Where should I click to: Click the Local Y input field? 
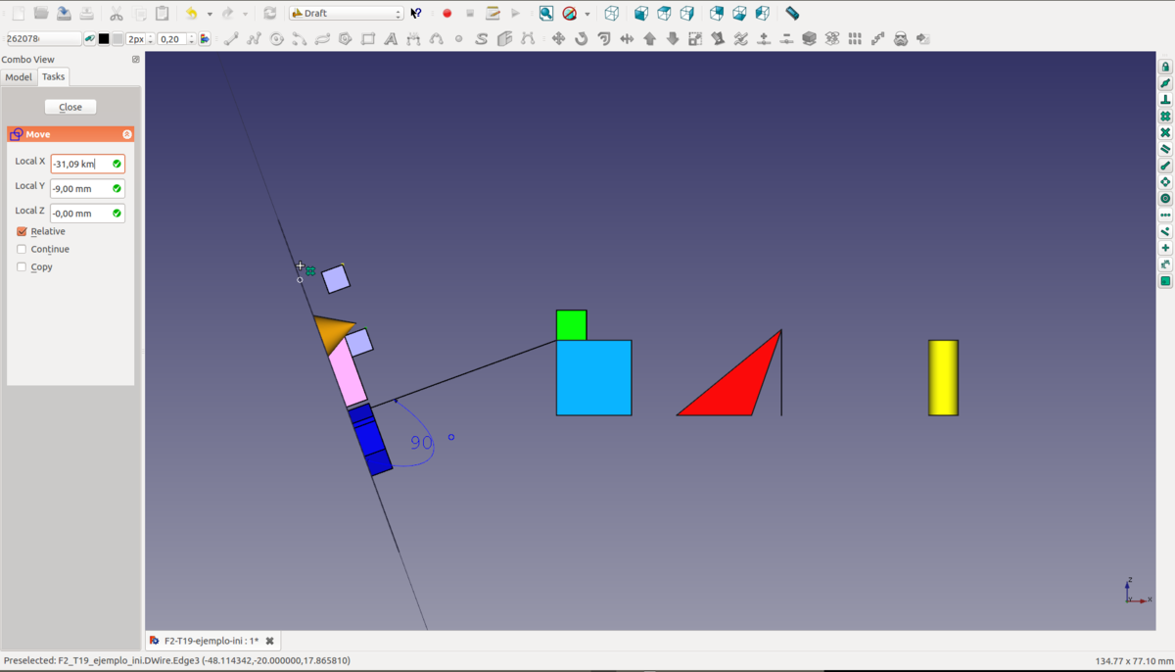tap(80, 189)
